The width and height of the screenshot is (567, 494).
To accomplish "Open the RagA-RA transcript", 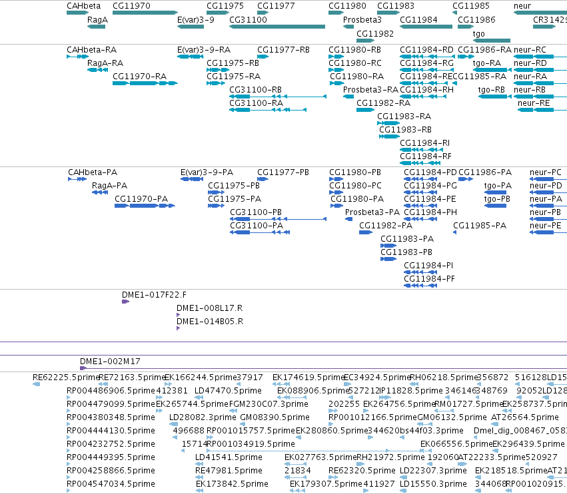I will point(98,70).
